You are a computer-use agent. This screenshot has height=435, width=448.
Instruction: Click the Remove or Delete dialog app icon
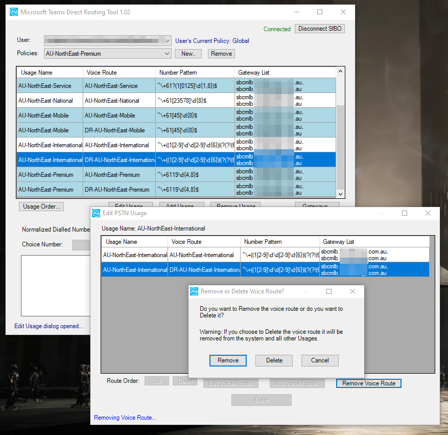[194, 291]
